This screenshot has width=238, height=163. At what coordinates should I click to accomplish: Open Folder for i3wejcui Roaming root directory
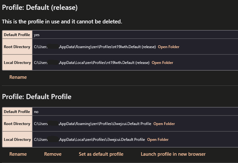pos(164,124)
